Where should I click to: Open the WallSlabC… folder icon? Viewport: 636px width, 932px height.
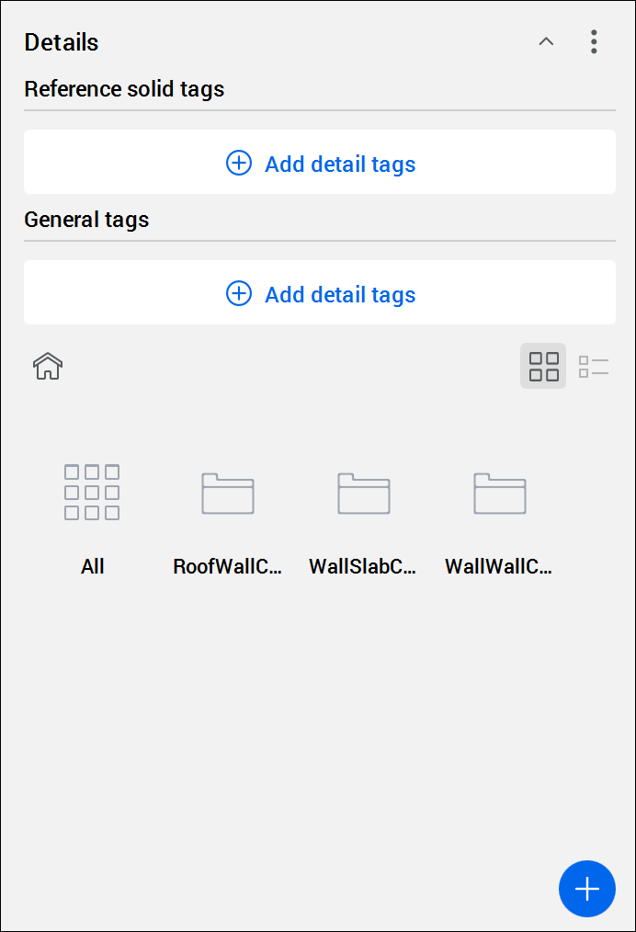(x=364, y=493)
